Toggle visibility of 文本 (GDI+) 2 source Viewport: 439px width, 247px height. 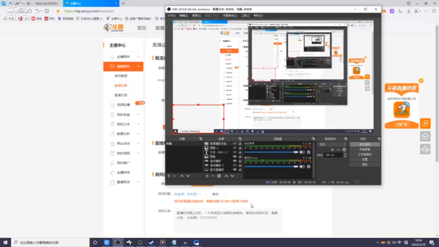click(x=235, y=152)
